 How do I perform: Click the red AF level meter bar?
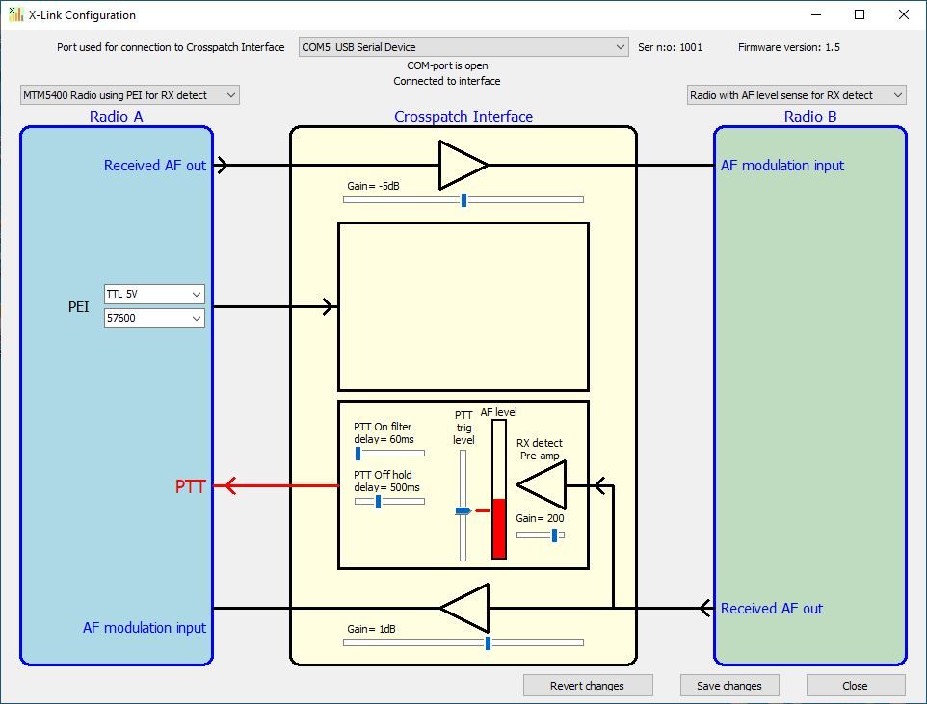pyautogui.click(x=499, y=528)
